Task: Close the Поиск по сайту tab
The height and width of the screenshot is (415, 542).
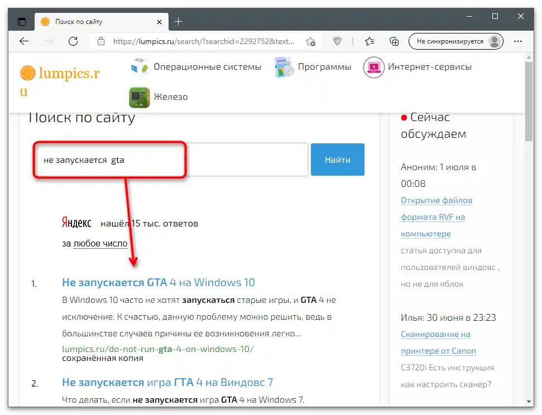Action: 159,22
